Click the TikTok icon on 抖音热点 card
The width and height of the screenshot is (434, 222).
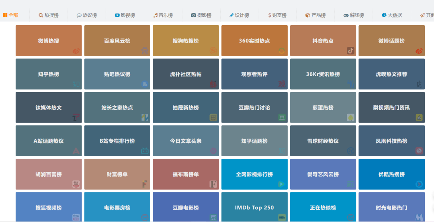click(x=351, y=51)
